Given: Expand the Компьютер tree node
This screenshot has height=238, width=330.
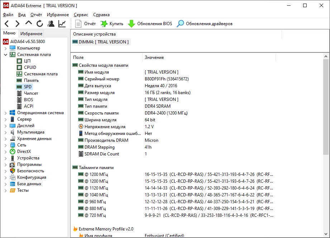Looking at the screenshot, I should pyautogui.click(x=6, y=48).
